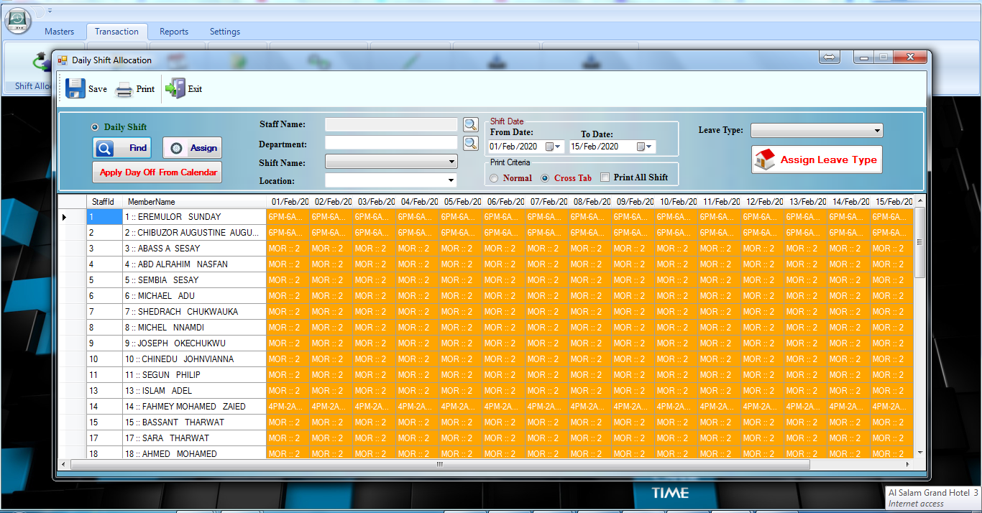Viewport: 982px width, 513px height.
Task: Switch to the Masters tab
Action: click(x=59, y=32)
